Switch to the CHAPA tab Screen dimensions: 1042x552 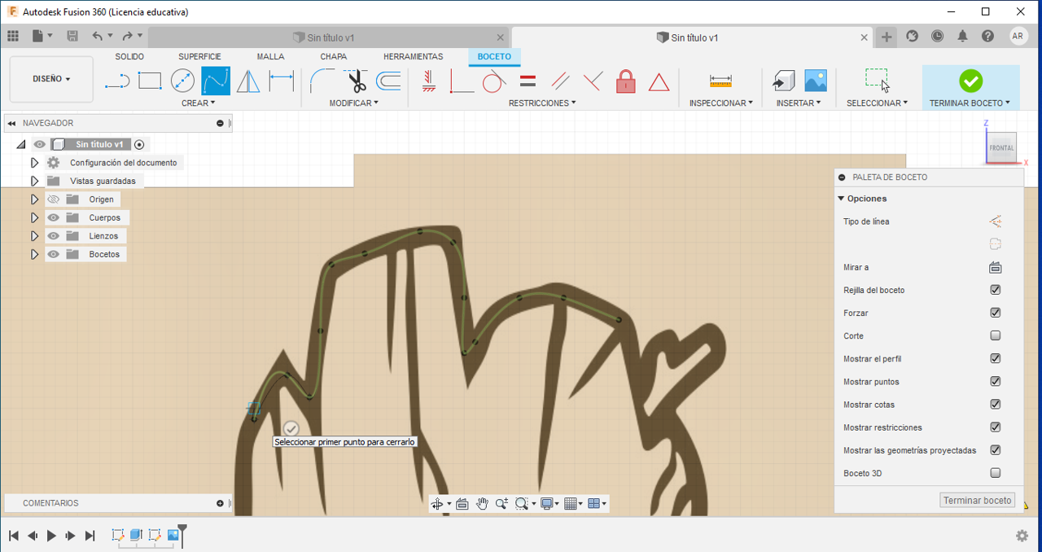(333, 57)
